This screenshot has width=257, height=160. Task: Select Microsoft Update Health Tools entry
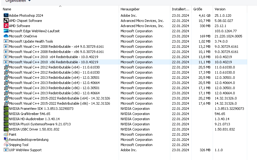click(31, 41)
